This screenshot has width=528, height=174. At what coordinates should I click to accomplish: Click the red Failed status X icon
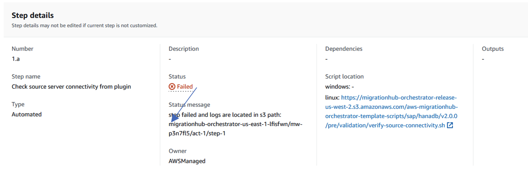[x=172, y=86]
